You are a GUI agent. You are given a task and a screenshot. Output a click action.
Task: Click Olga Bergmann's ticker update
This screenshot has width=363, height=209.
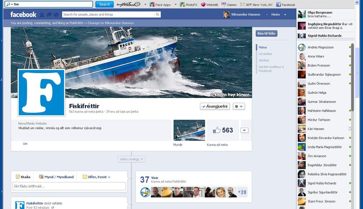(x=325, y=14)
